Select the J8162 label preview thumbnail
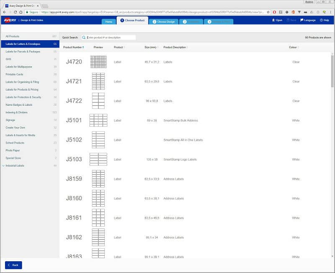Viewport: 335px width, 273px height. click(98, 237)
